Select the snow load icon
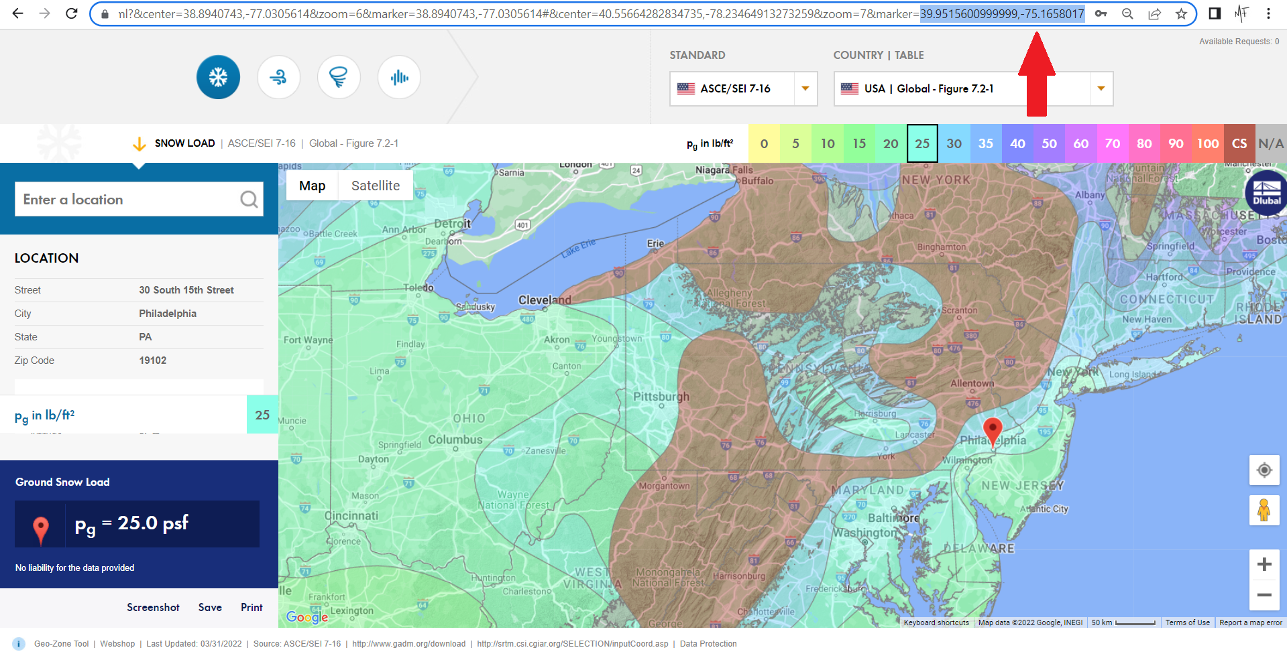Image resolution: width=1287 pixels, height=660 pixels. 218,77
